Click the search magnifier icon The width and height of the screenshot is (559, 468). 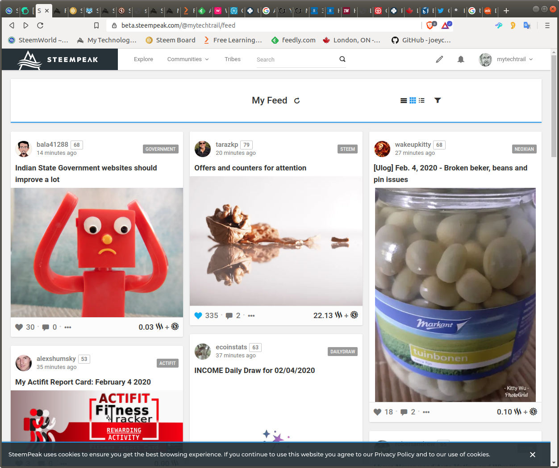[342, 59]
